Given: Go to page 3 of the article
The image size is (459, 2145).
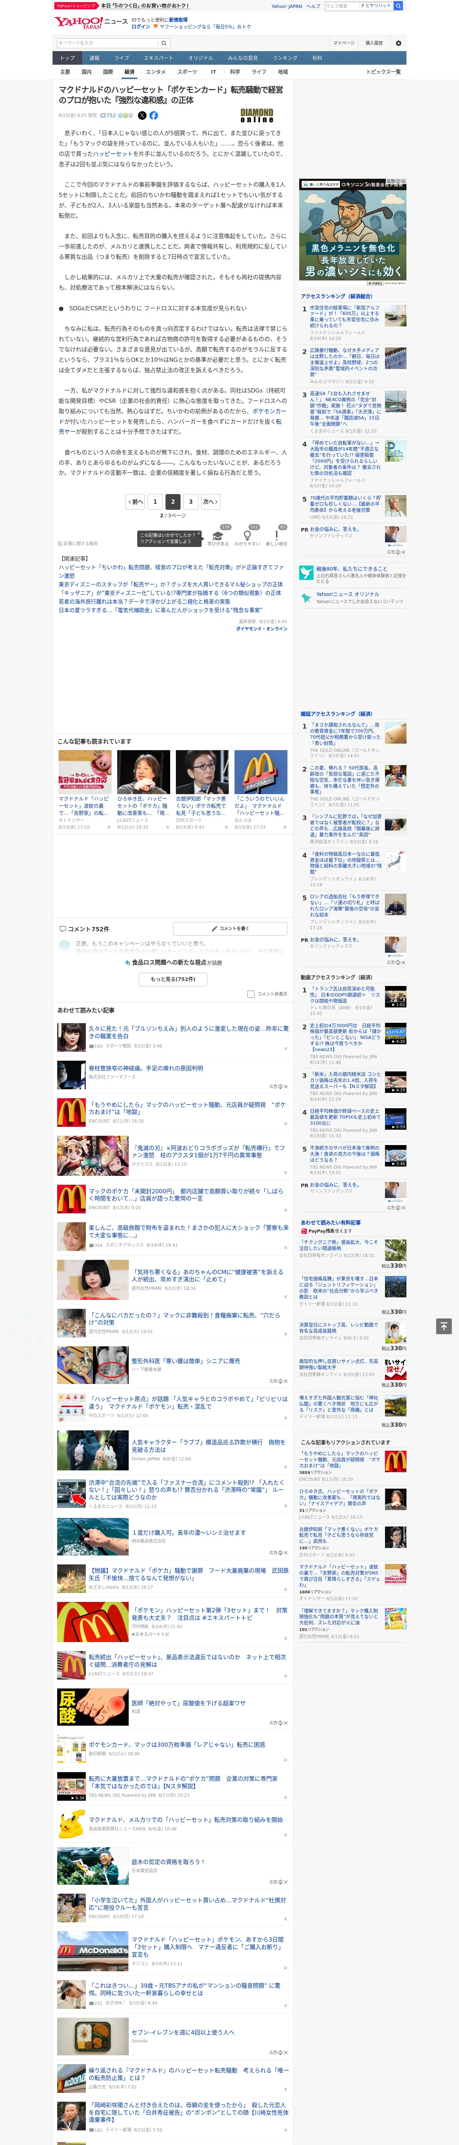Looking at the screenshot, I should [x=191, y=502].
